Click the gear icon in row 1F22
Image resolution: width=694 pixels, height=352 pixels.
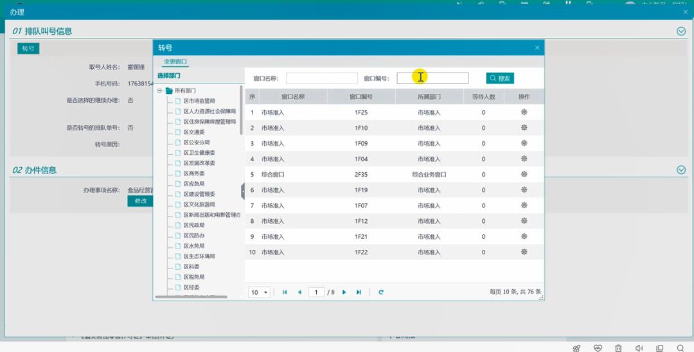[x=524, y=252]
